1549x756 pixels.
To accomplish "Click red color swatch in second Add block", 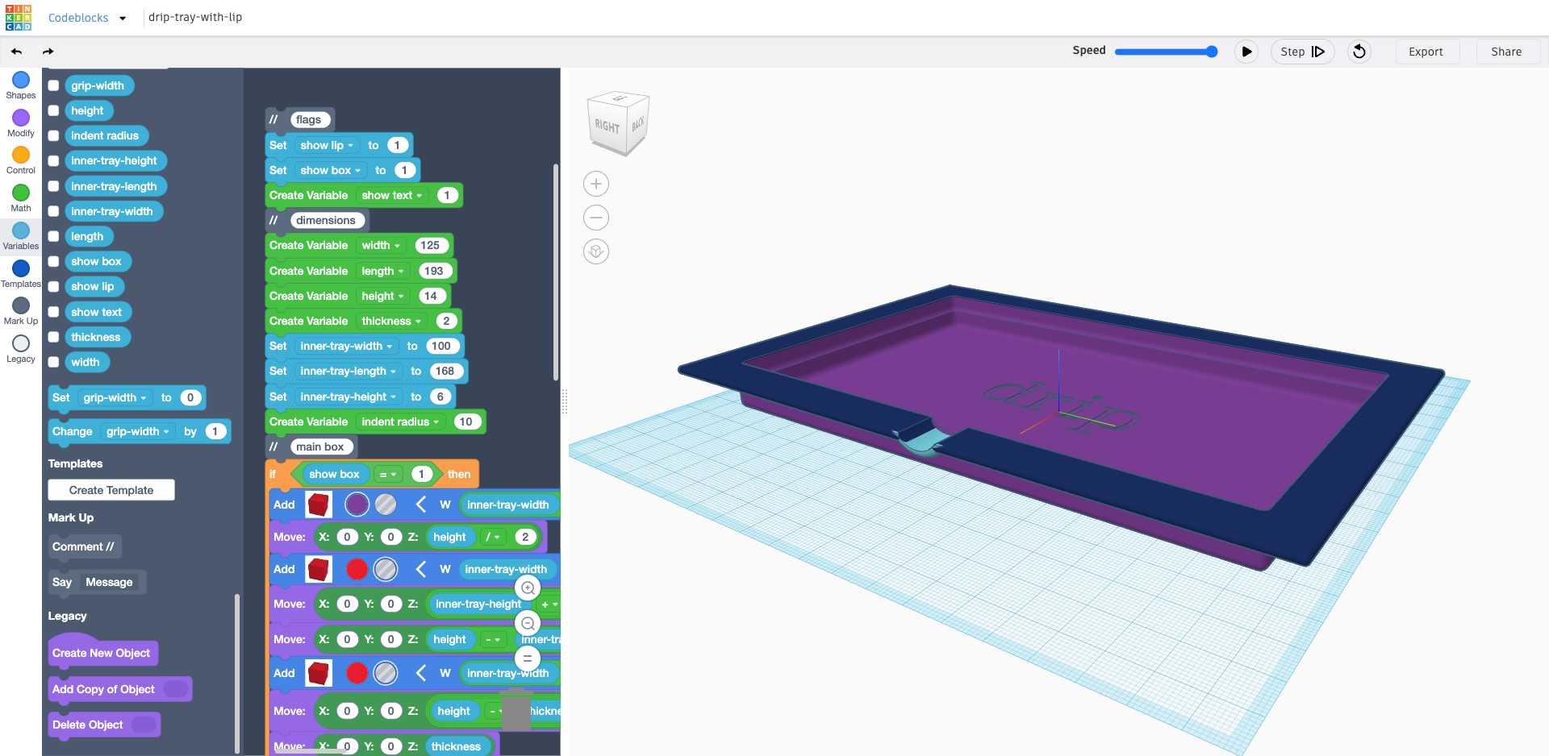I will click(357, 569).
